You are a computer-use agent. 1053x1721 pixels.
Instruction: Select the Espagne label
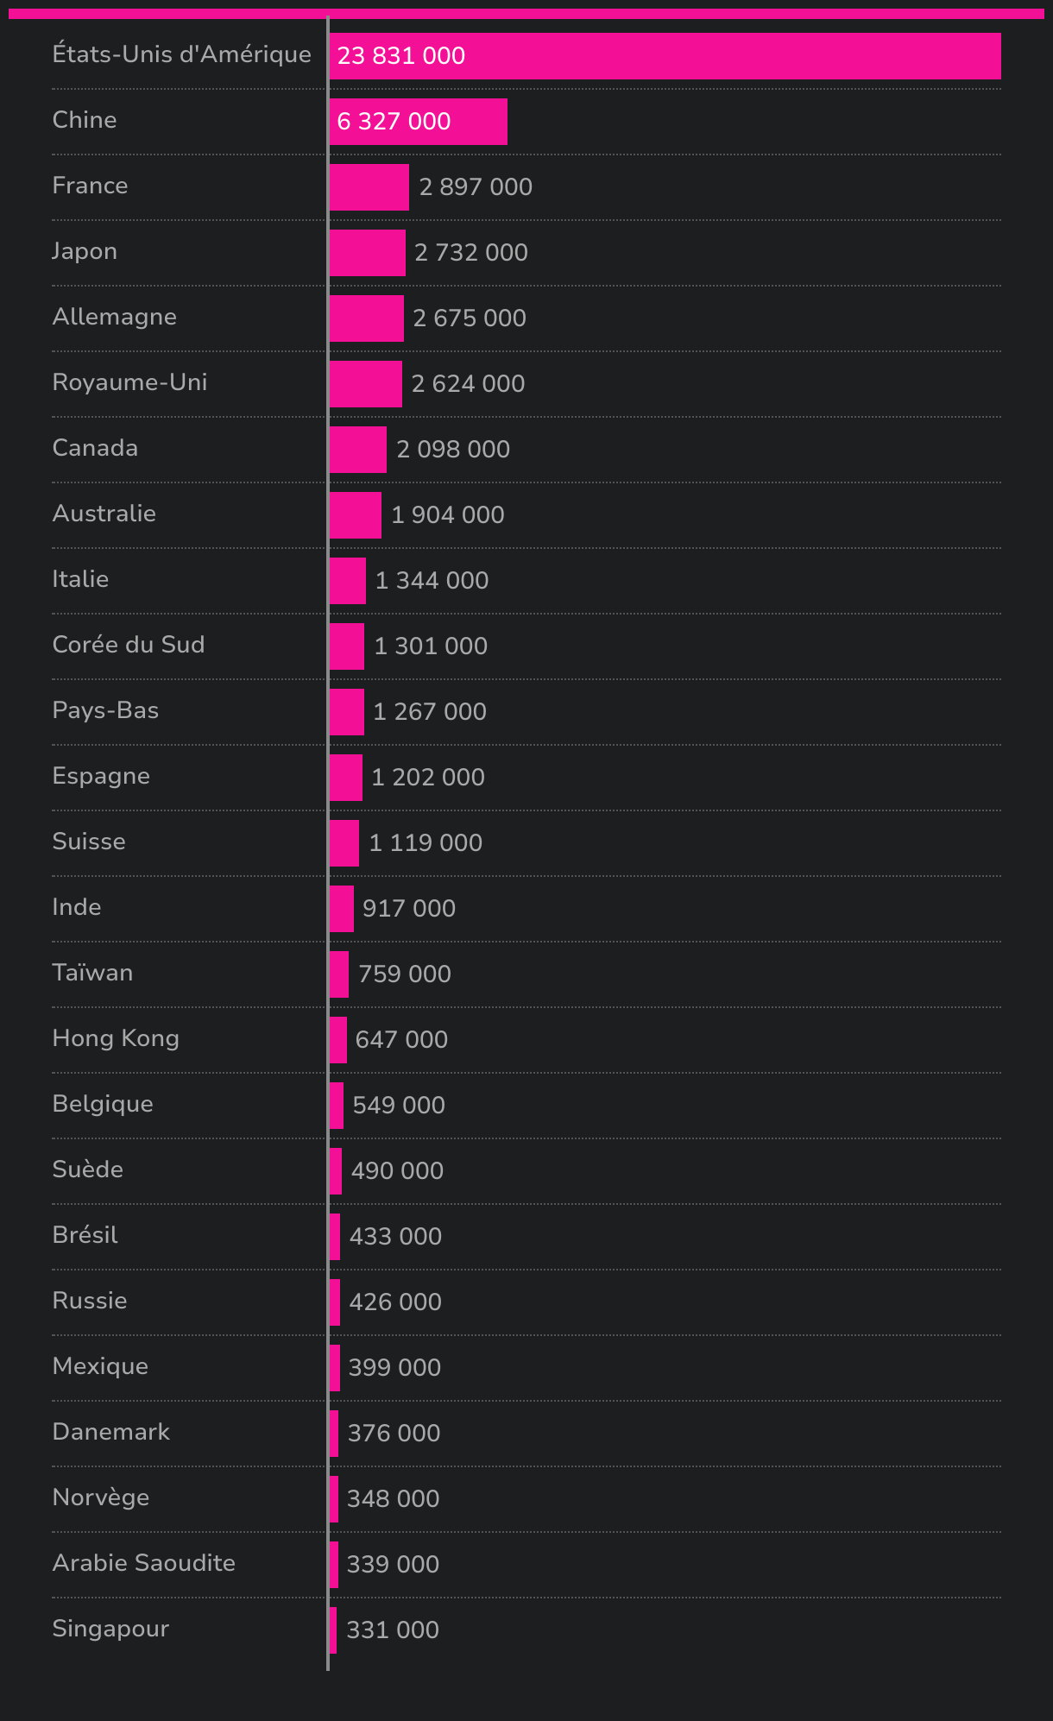coord(101,776)
